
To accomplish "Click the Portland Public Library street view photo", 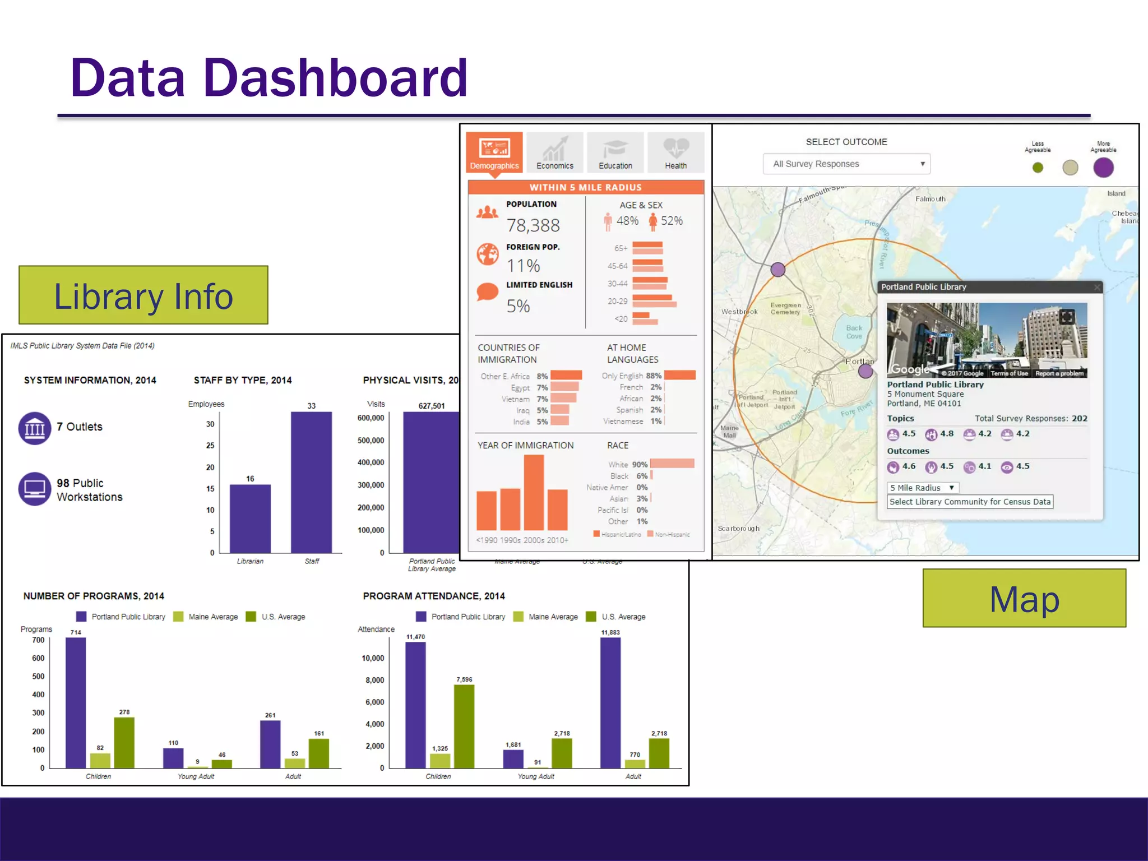I will coord(987,340).
